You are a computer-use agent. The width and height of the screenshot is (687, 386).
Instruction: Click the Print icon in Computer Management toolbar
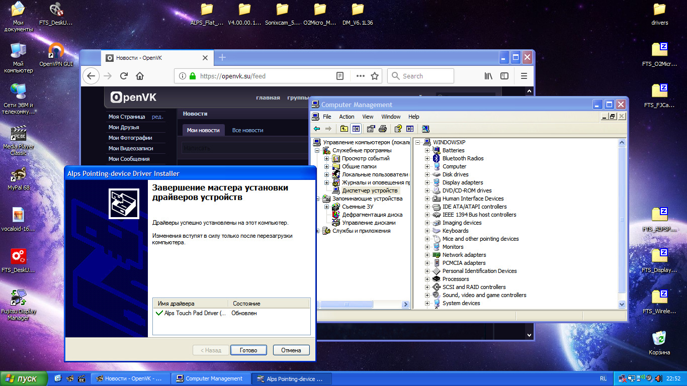pyautogui.click(x=383, y=129)
